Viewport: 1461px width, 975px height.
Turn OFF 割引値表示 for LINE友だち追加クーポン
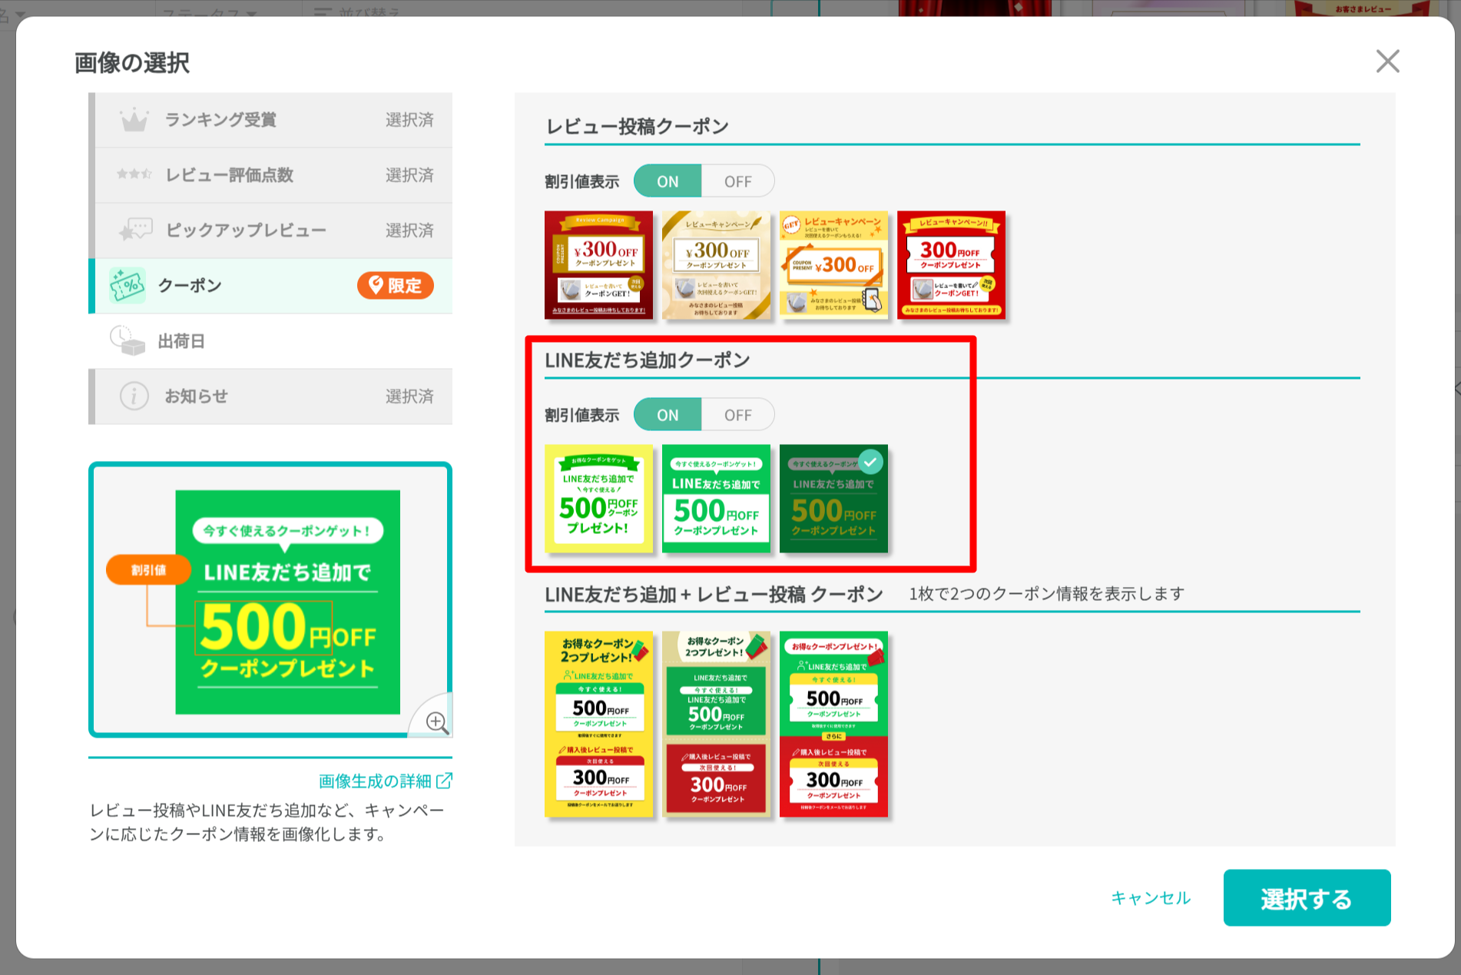(737, 415)
